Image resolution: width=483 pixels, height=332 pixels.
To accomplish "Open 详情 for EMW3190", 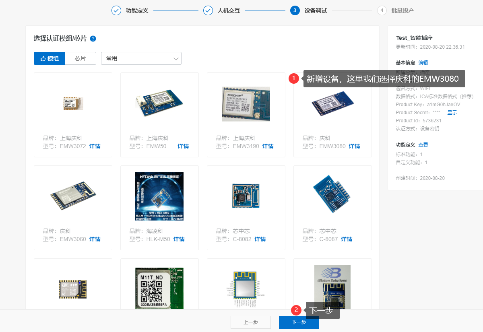I will [268, 146].
